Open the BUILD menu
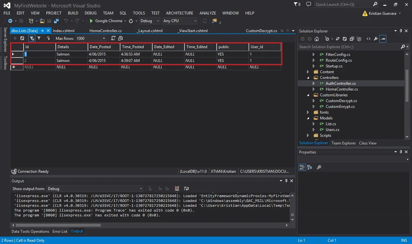This screenshot has height=244, width=412. coord(73,13)
